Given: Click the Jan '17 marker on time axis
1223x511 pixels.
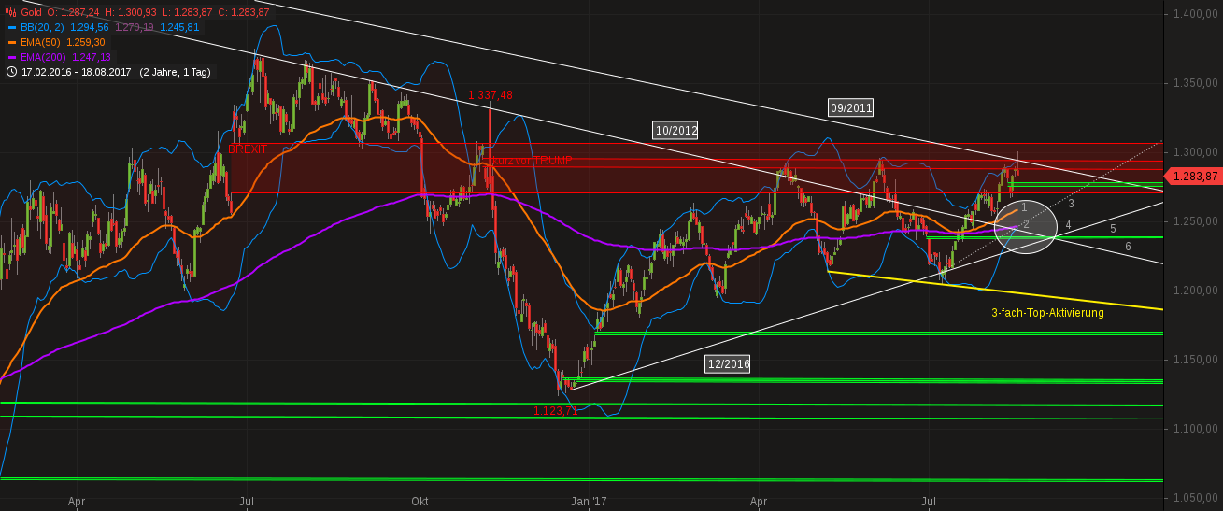Looking at the screenshot, I should click(589, 502).
